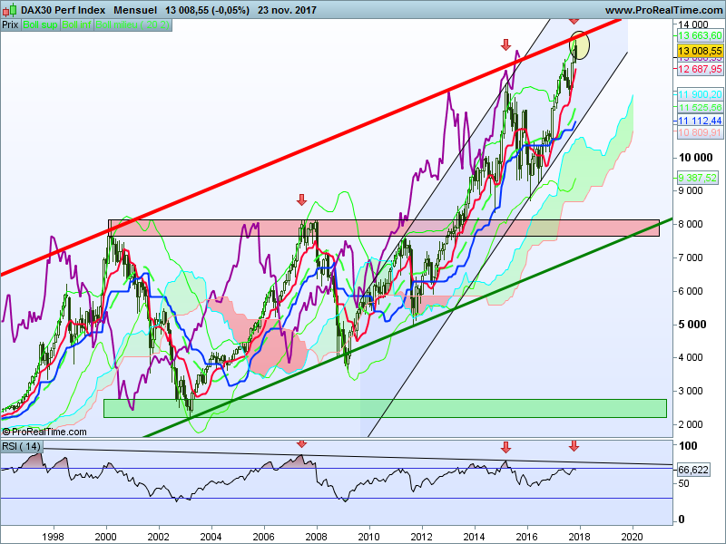Viewport: 726px width, 544px height.
Task: Click the 23 nov. 2017 date label
Action: pos(287,10)
